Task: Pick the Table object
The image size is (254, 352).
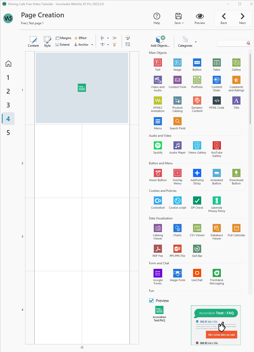Action: pyautogui.click(x=217, y=62)
